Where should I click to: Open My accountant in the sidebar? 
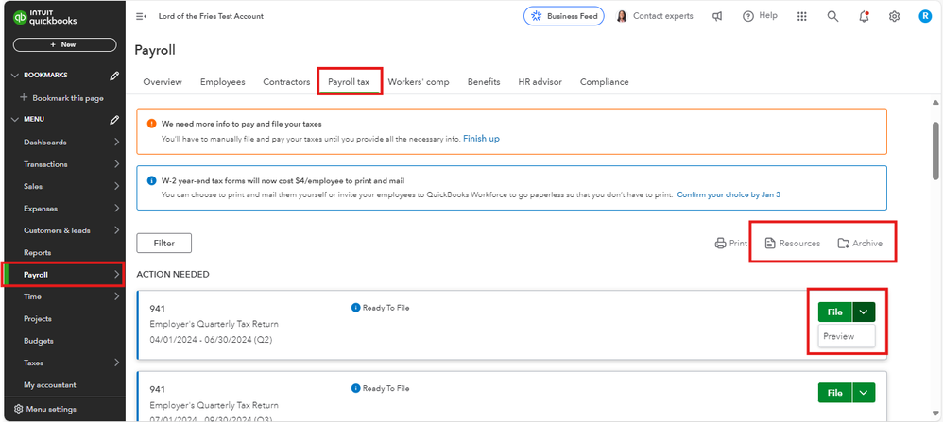pyautogui.click(x=50, y=385)
